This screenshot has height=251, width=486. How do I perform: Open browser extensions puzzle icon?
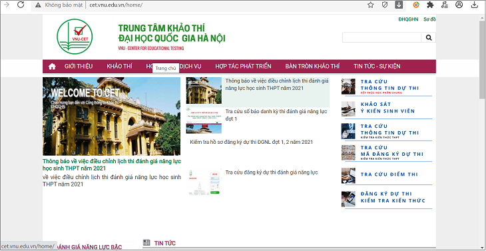pos(430,5)
